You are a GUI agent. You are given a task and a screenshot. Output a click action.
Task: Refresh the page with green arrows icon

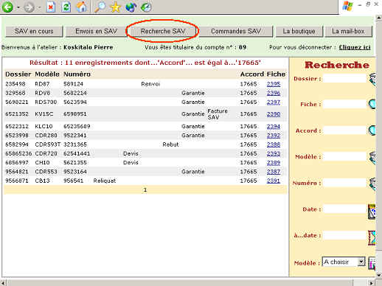[66, 7]
